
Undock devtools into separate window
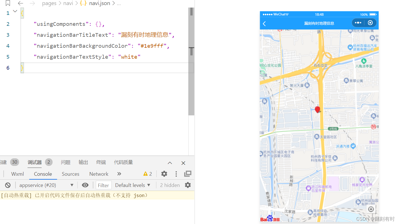click(x=188, y=174)
